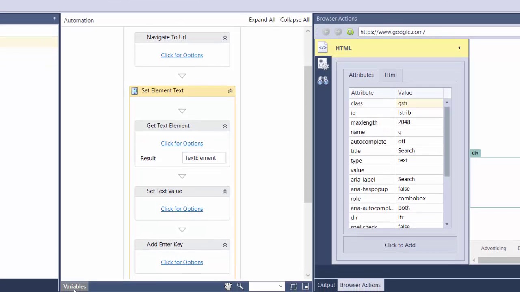Refresh the browser page with green icon
Image resolution: width=520 pixels, height=292 pixels.
[350, 32]
